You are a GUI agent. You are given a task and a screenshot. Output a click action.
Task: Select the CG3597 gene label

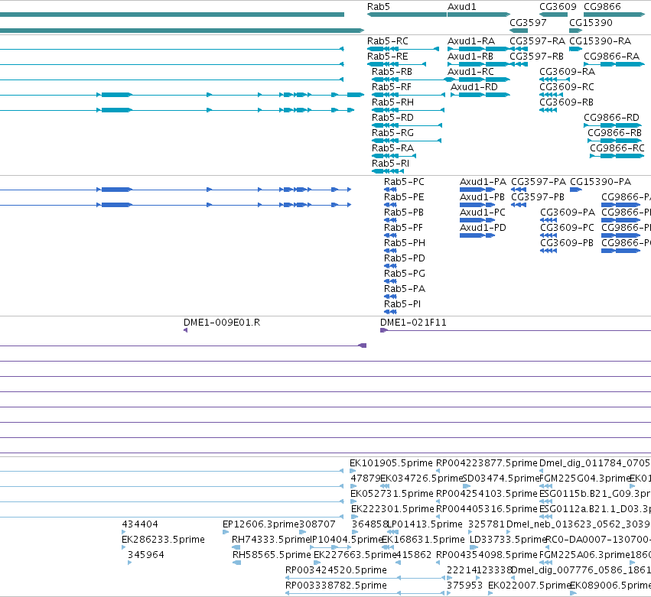click(528, 22)
